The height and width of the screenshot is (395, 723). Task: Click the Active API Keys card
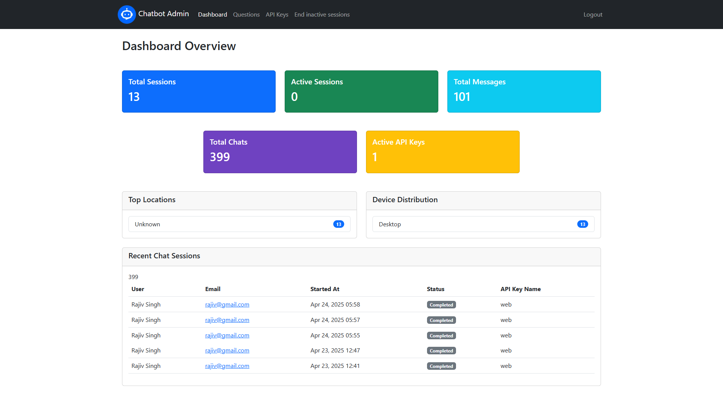pos(443,152)
